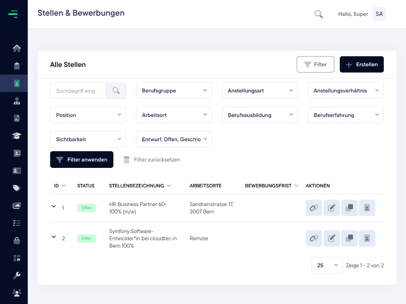Click the Filter anwenden button

point(82,160)
